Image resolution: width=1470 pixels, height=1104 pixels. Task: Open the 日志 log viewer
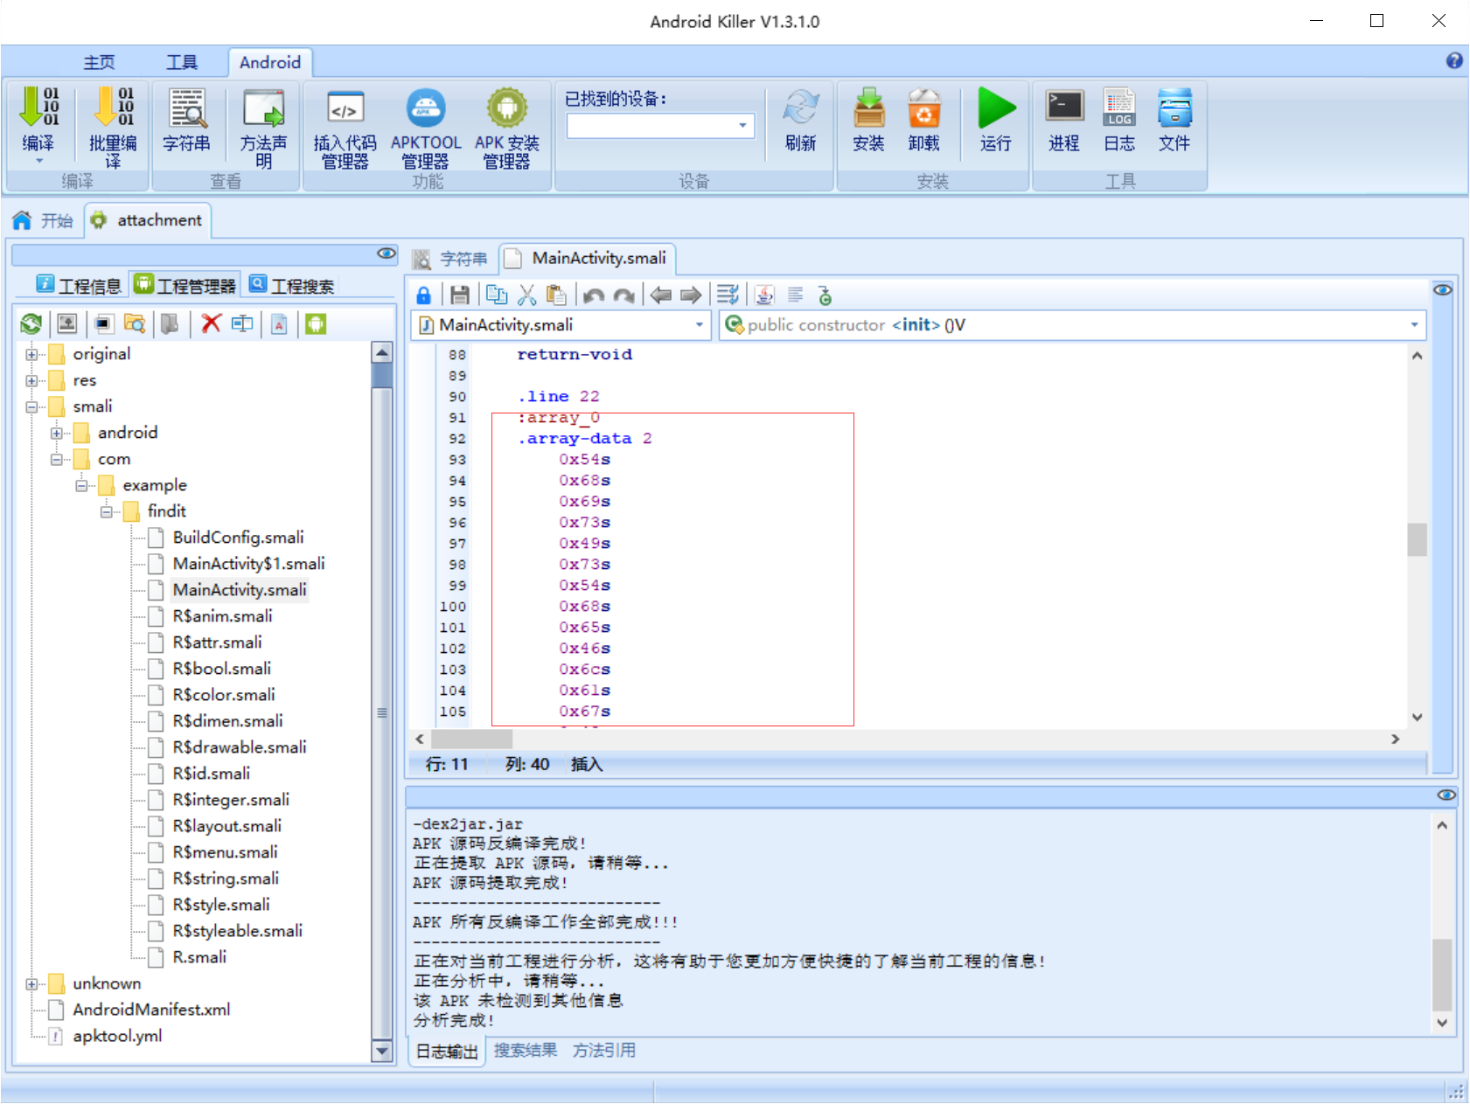pyautogui.click(x=1119, y=119)
